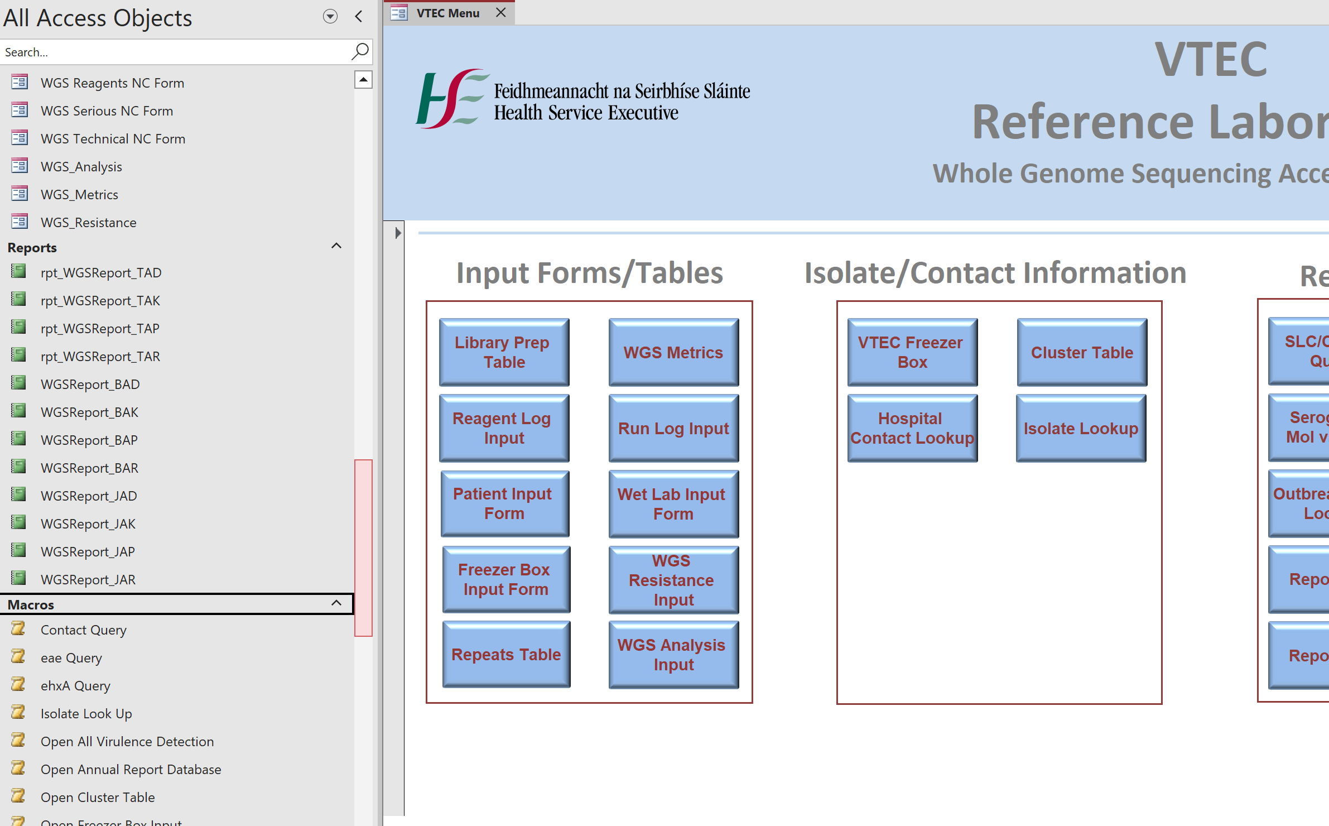Click the form record selector arrow

[x=397, y=233]
